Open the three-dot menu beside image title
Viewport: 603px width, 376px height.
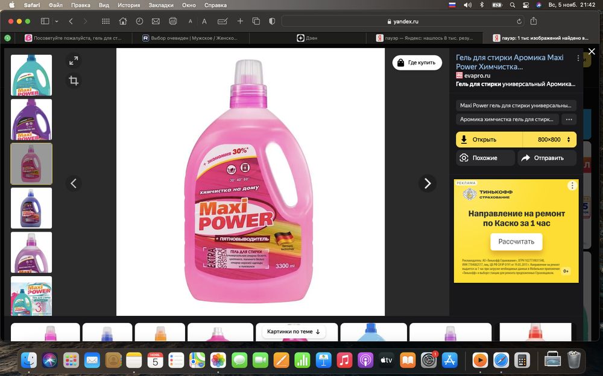tap(578, 58)
